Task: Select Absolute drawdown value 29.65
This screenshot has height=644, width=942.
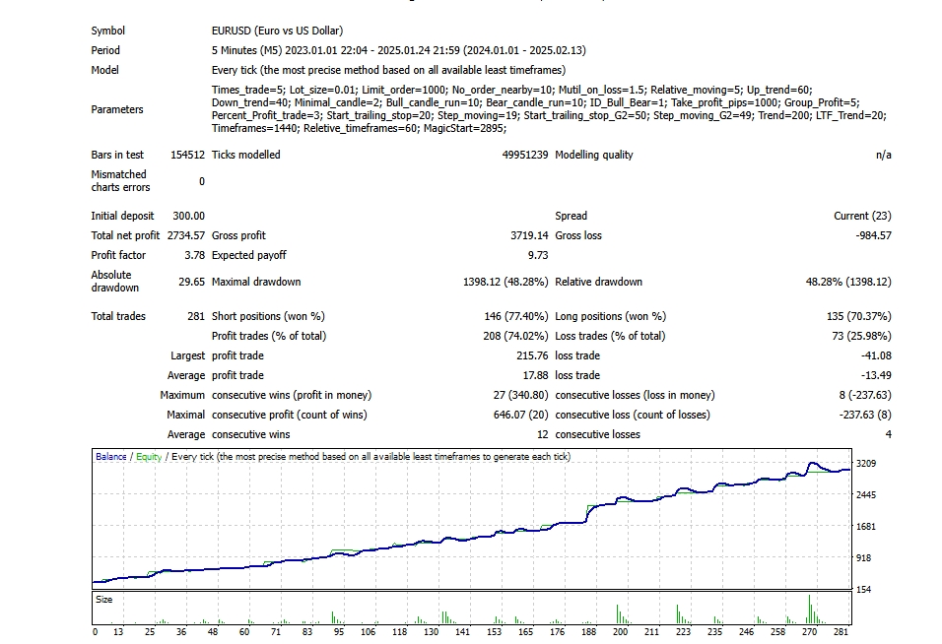Action: [191, 282]
